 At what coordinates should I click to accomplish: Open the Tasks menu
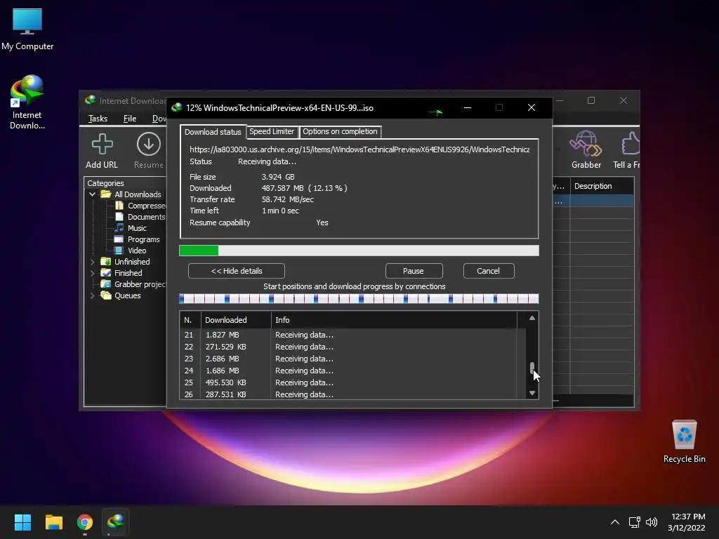(x=98, y=118)
